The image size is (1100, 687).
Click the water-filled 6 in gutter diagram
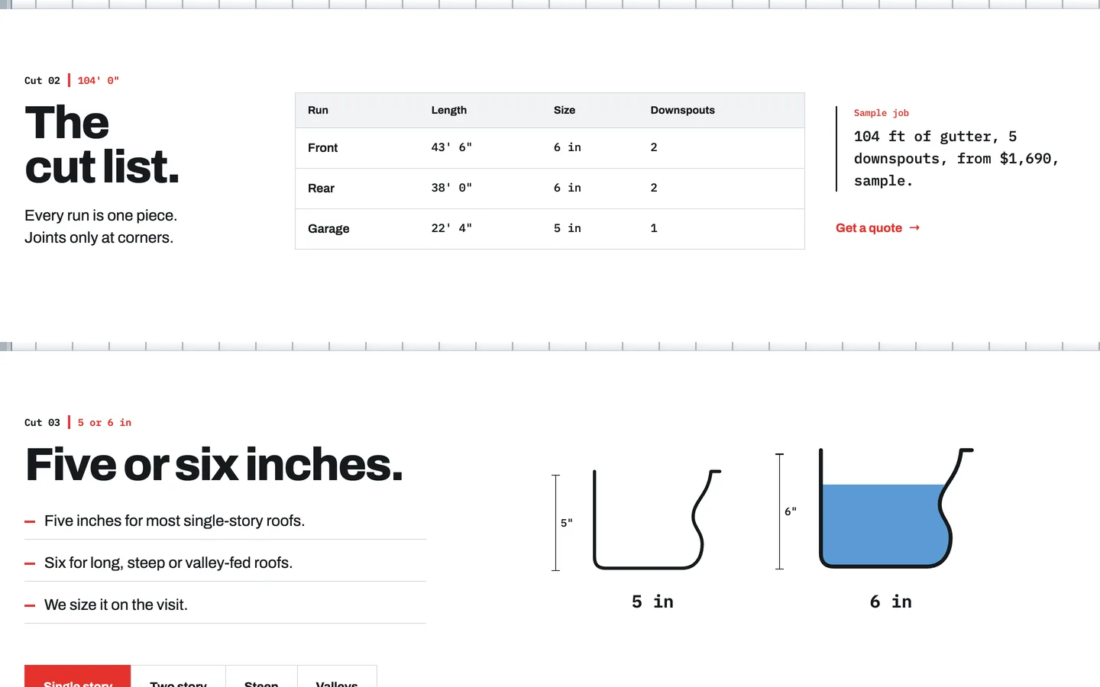tap(896, 508)
